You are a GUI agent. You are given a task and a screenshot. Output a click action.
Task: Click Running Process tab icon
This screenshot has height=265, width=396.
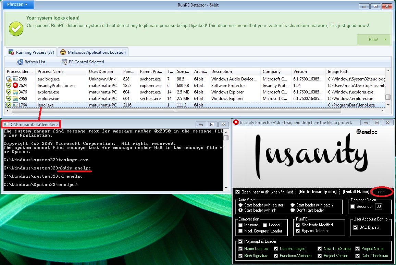11,52
